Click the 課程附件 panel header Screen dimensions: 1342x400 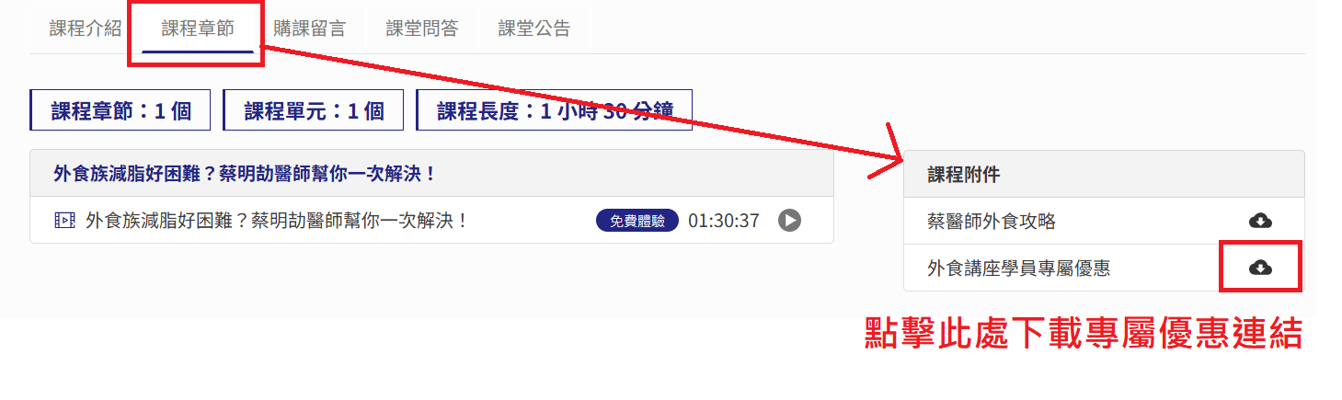[1104, 174]
